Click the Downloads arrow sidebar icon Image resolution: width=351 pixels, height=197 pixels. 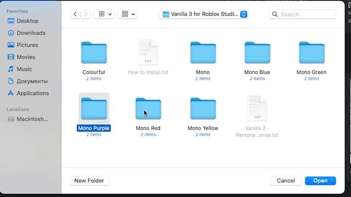(11, 33)
